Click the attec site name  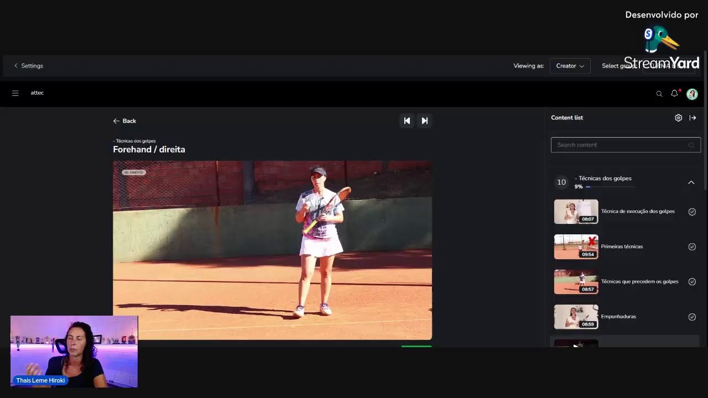(37, 93)
